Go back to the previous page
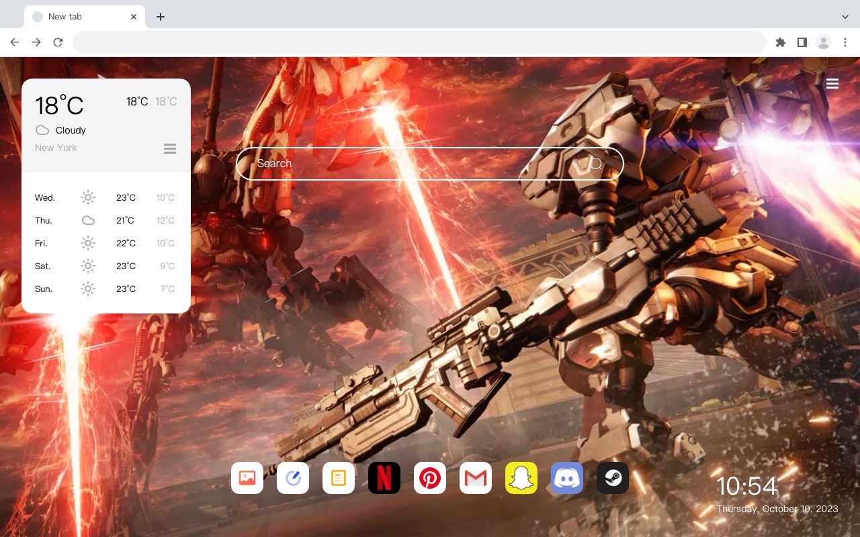This screenshot has width=860, height=537. click(15, 42)
